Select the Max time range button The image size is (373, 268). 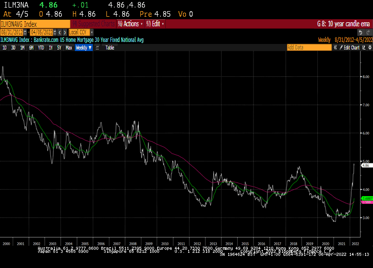click(x=69, y=48)
